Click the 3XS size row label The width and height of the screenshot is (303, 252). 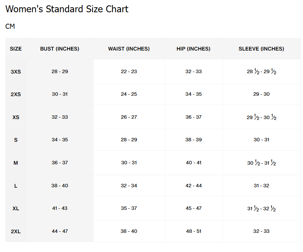click(x=16, y=72)
